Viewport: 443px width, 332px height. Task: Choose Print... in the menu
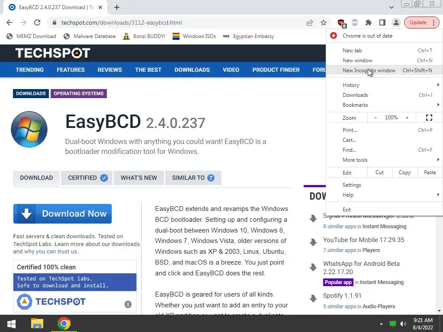384,130
